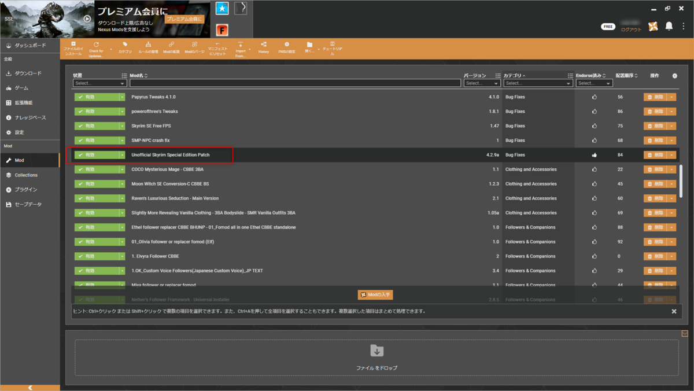Expand delete options arrow for Papyrus Tweaks row
The width and height of the screenshot is (694, 391).
coord(671,97)
